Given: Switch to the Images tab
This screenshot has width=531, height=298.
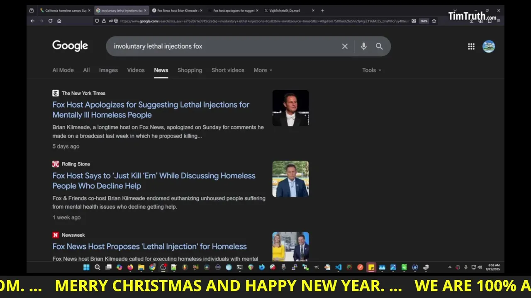Looking at the screenshot, I should coord(108,70).
